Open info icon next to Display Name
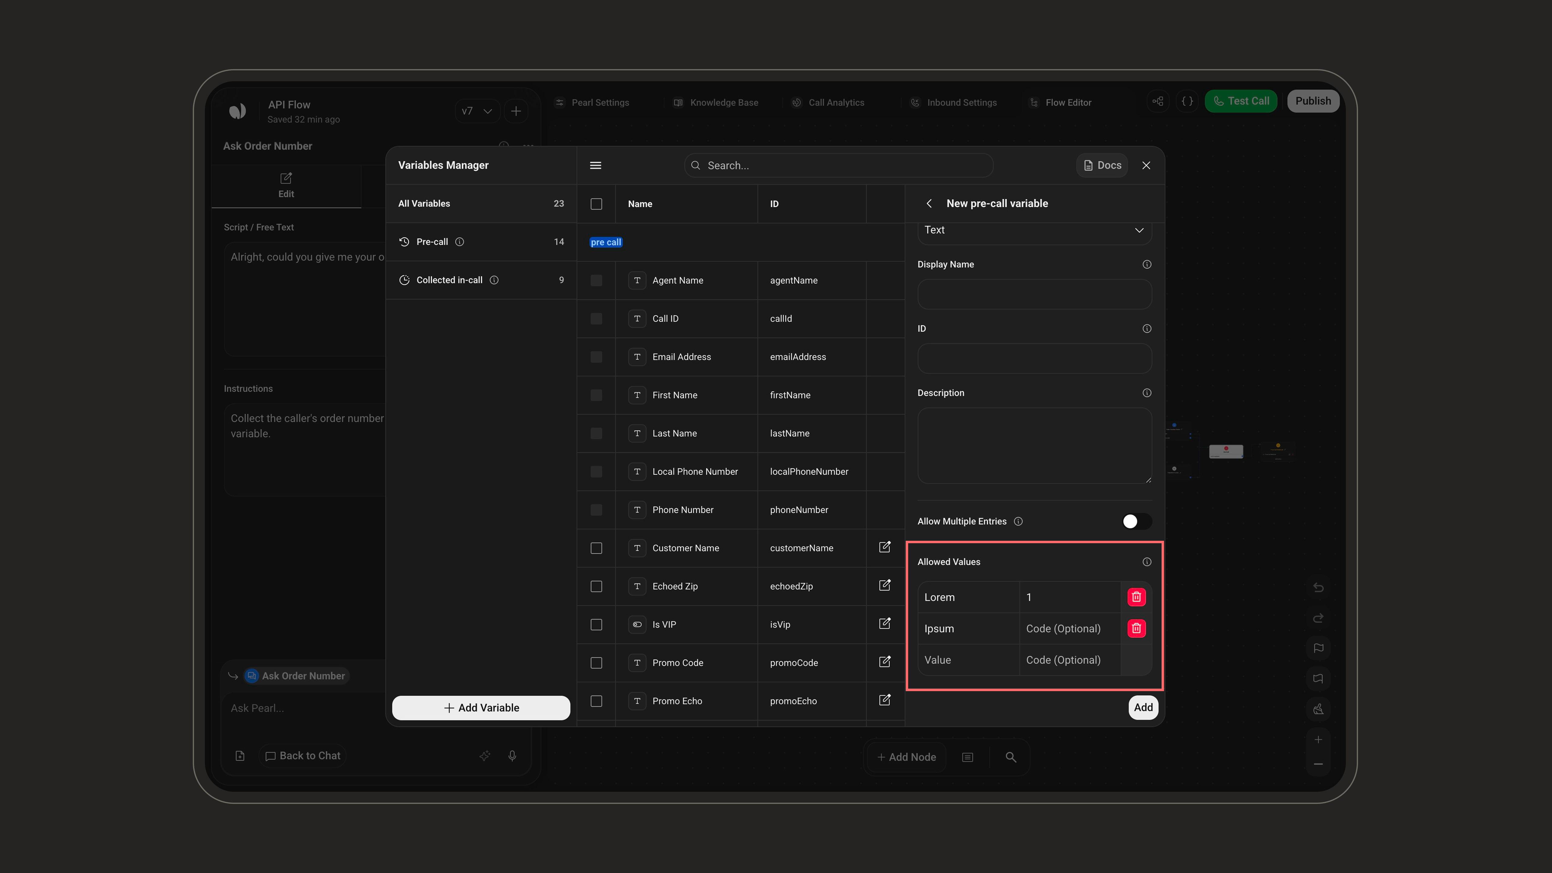Screen dimensions: 1552x873 [x=1146, y=265]
